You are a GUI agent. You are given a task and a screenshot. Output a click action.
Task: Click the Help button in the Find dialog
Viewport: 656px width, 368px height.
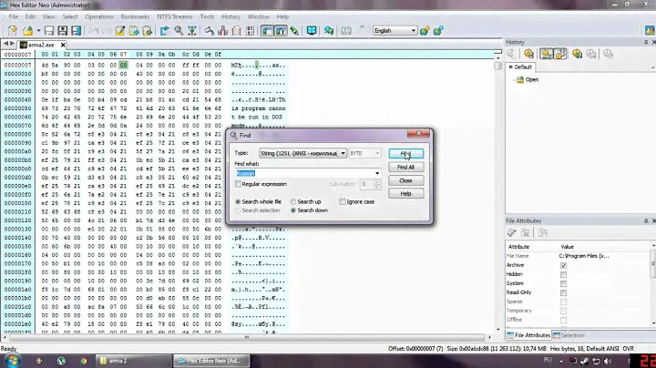[x=405, y=194]
